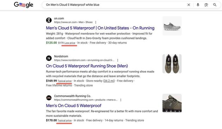This screenshot has height=129, width=222.
Task: Click the Low price label
Action: point(70,43)
